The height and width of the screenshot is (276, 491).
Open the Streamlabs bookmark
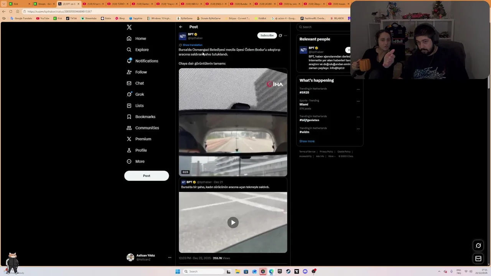coord(89,18)
